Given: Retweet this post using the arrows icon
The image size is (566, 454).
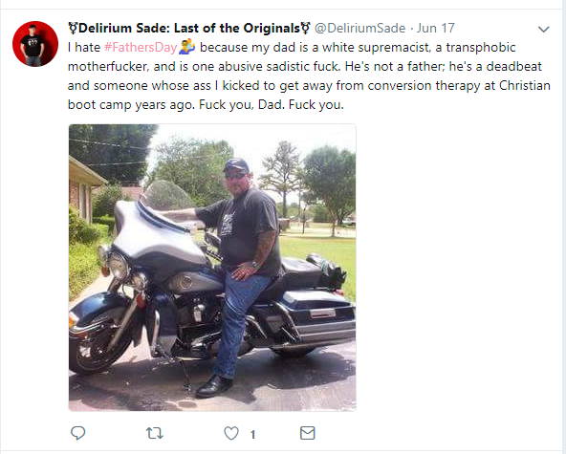Looking at the screenshot, I should (x=155, y=433).
